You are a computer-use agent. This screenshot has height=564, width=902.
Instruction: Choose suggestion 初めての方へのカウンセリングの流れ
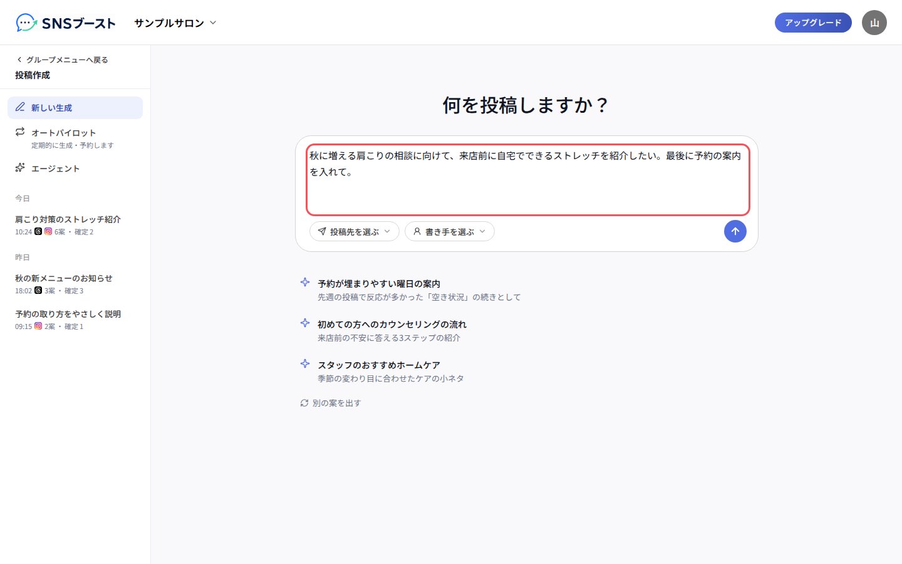click(527, 330)
